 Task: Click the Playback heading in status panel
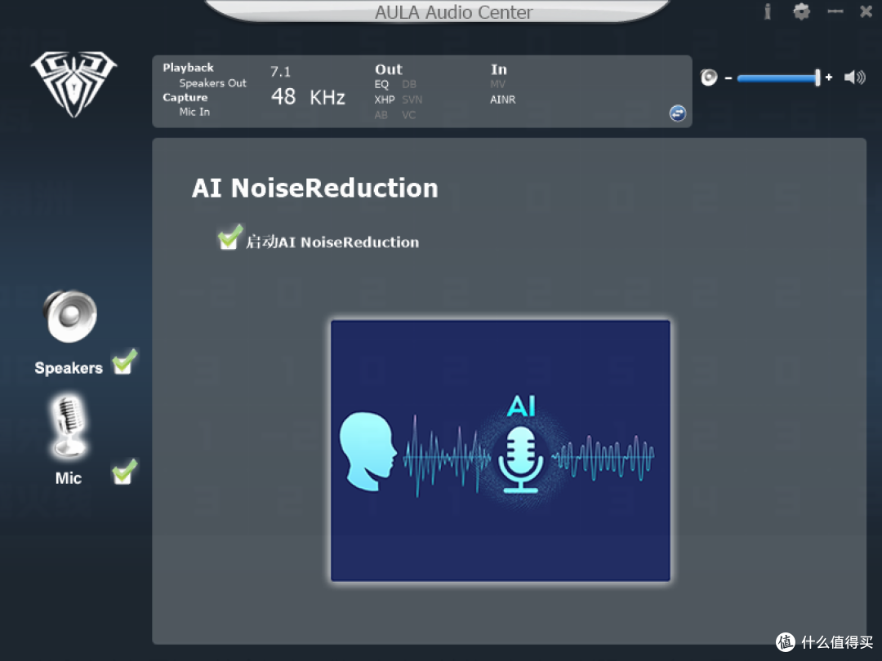(188, 68)
